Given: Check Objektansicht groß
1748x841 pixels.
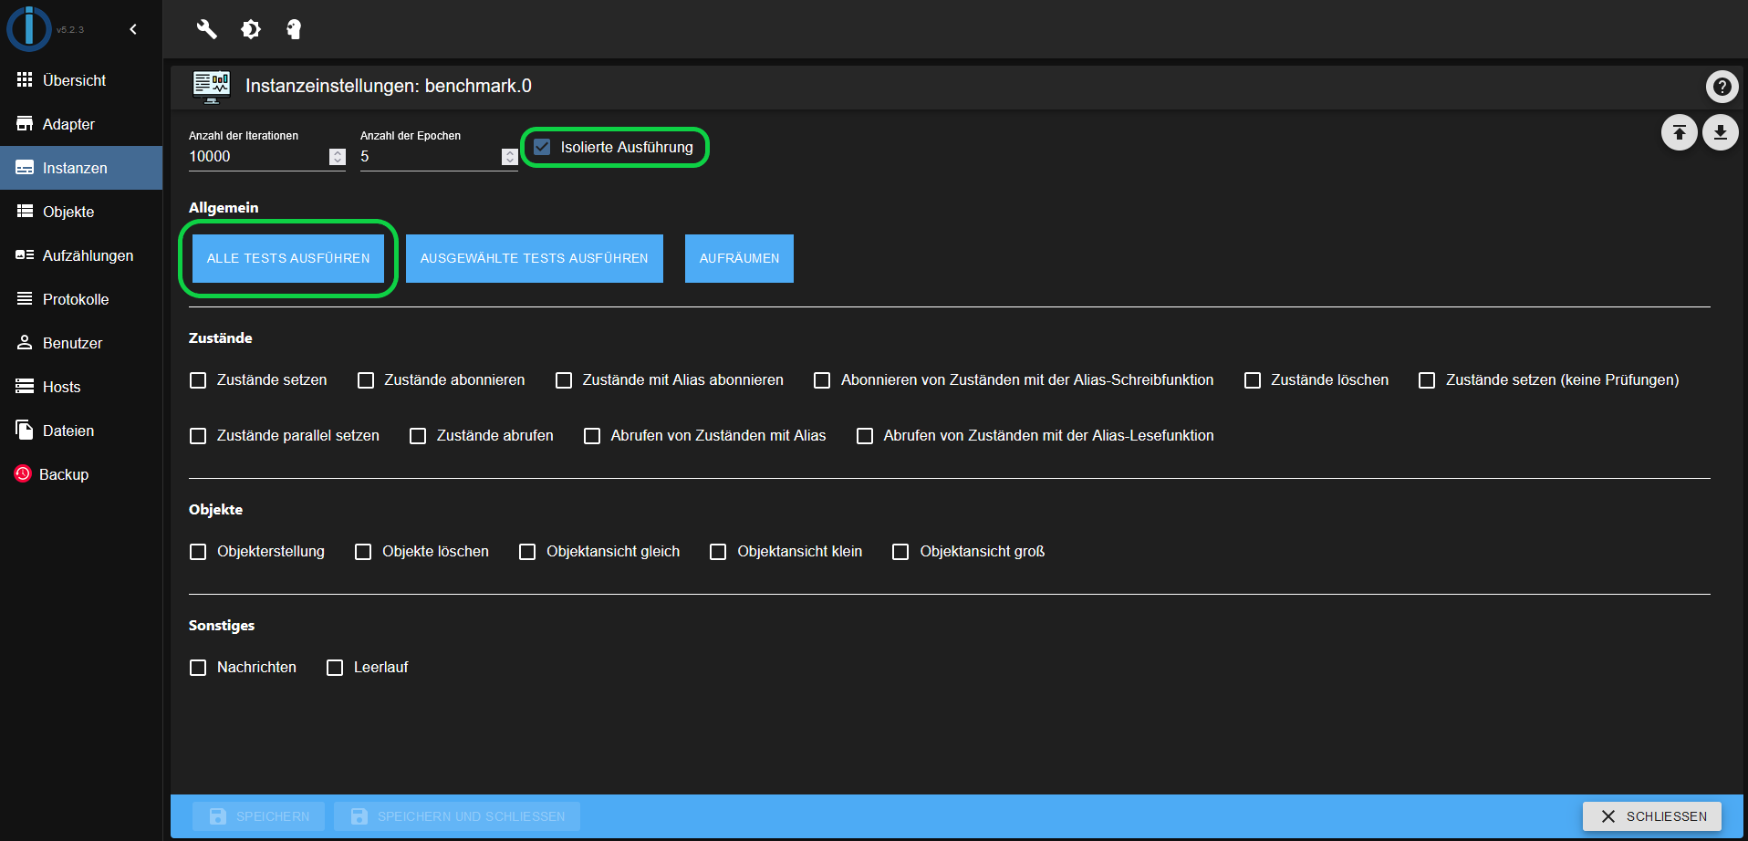Looking at the screenshot, I should click(x=900, y=552).
